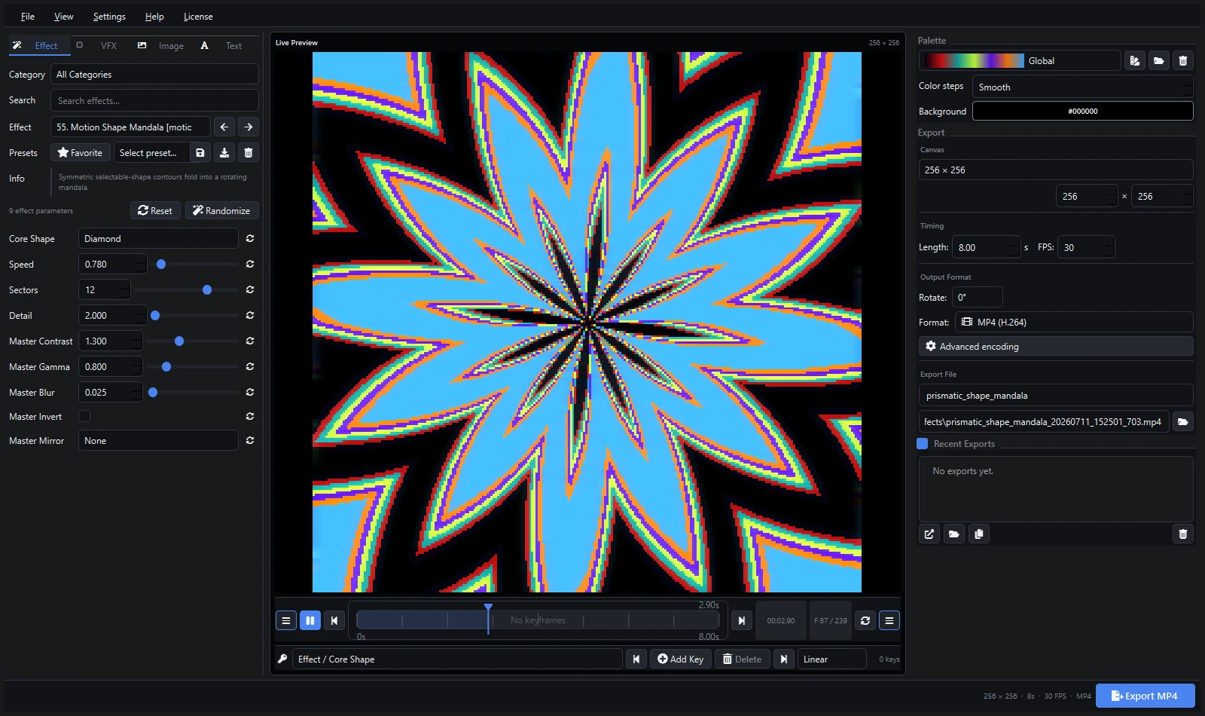Go to next effect arrow
The height and width of the screenshot is (716, 1205).
[249, 127]
